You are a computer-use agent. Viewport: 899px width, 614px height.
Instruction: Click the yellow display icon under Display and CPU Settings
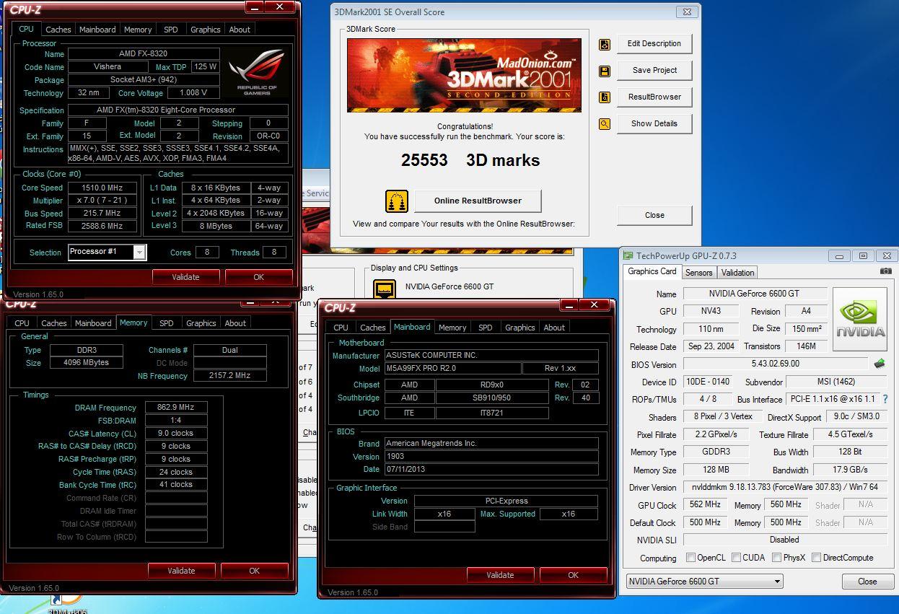[x=385, y=290]
